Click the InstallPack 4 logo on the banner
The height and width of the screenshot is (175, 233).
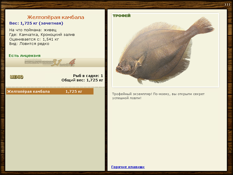point(68,62)
